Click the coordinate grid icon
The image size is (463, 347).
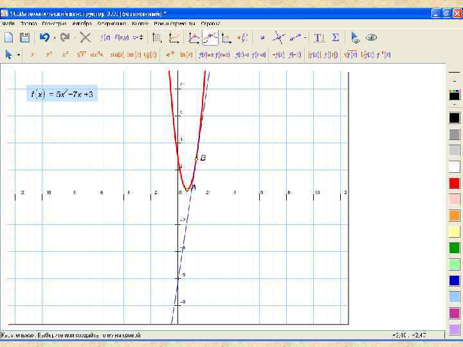[x=157, y=38]
